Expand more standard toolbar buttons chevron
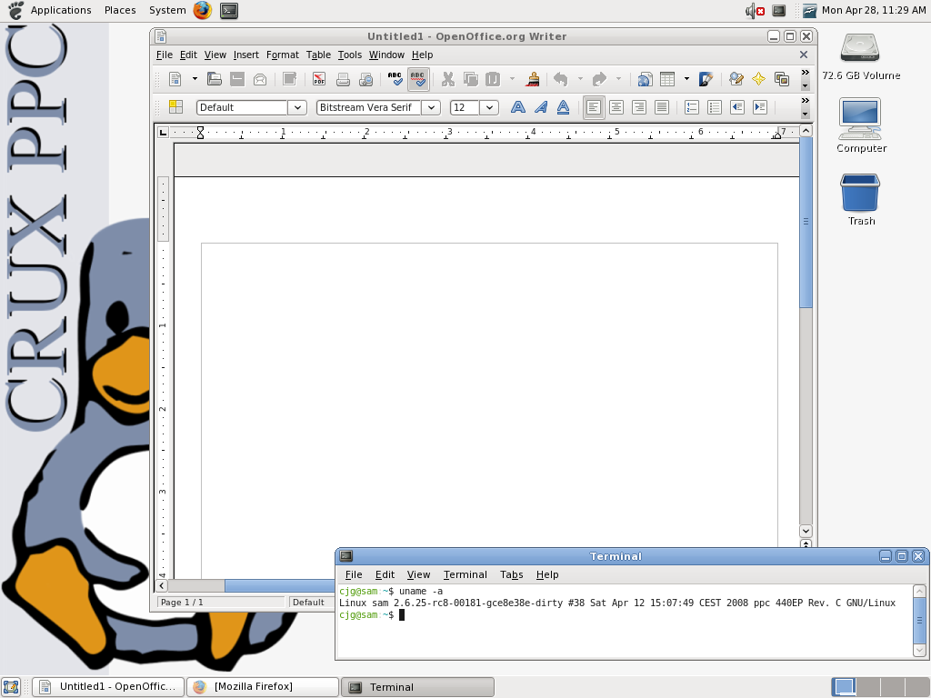The image size is (931, 698). click(806, 73)
